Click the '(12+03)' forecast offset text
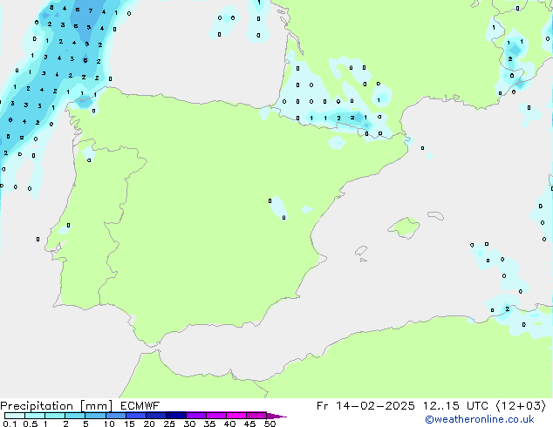The height and width of the screenshot is (427, 553). coord(521,406)
